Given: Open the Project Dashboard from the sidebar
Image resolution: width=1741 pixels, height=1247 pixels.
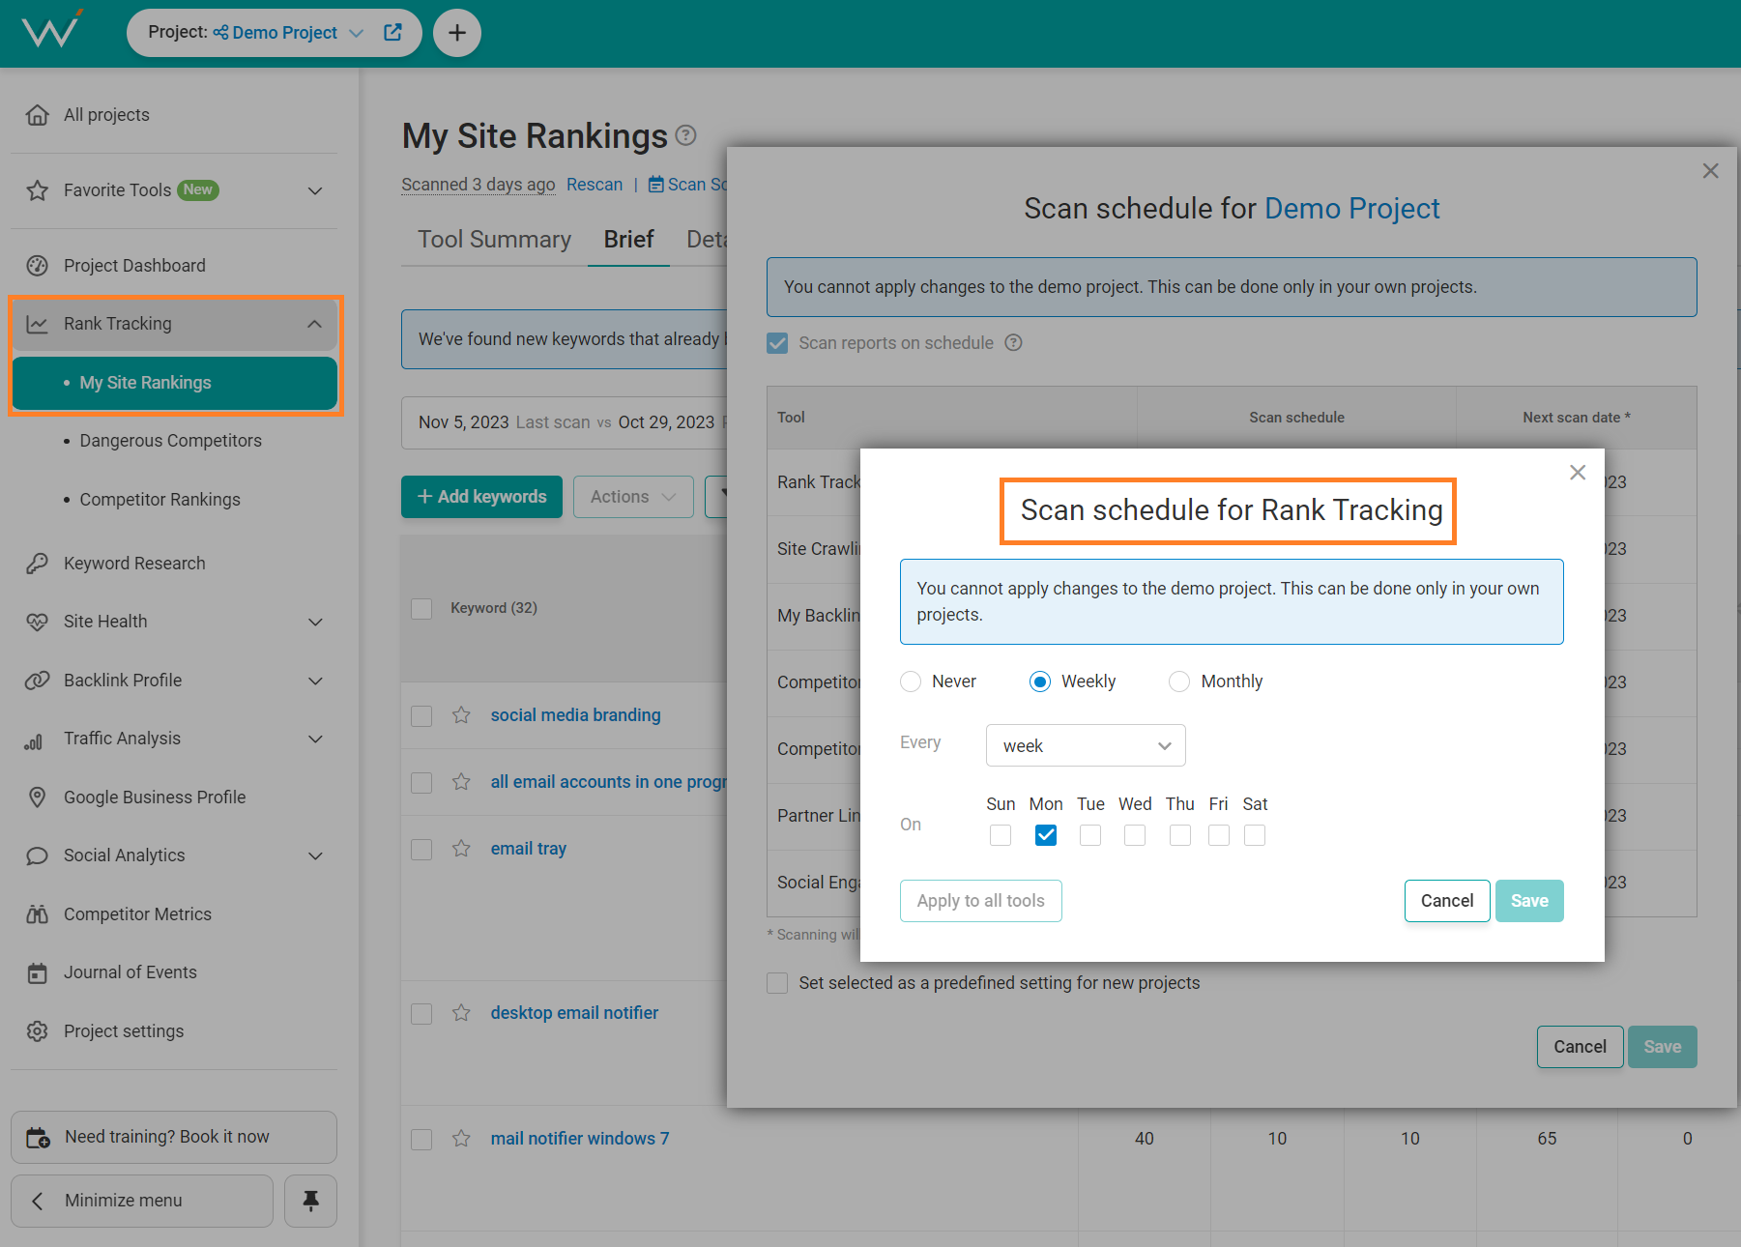Looking at the screenshot, I should point(133,265).
